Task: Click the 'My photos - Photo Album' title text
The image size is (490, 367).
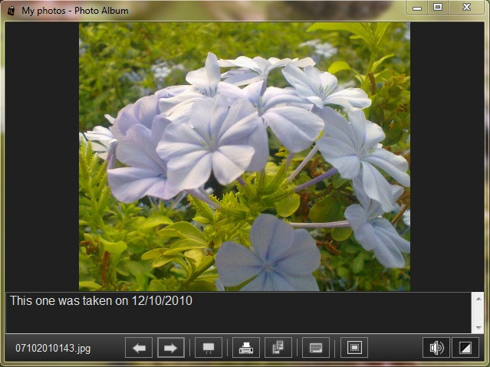Action: click(x=75, y=11)
